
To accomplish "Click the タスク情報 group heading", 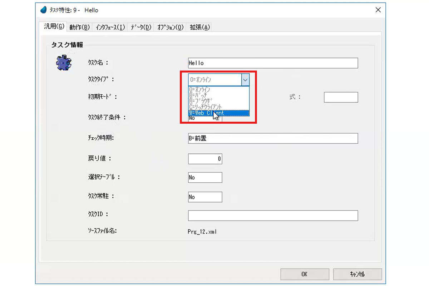I will pos(67,45).
